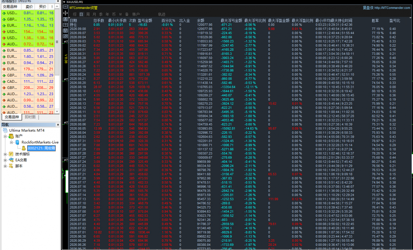Click the Market Watch scrollbar down arrow

(57, 111)
